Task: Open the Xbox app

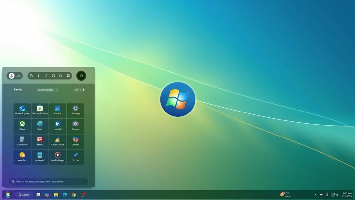Action: (x=22, y=126)
